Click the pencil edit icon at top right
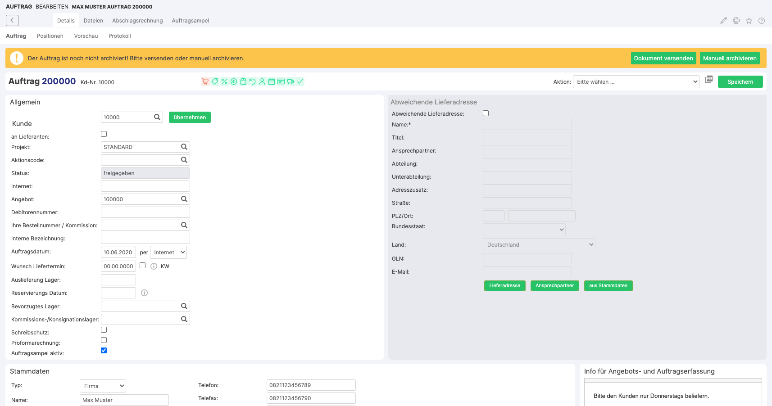This screenshot has width=772, height=406. 723,21
